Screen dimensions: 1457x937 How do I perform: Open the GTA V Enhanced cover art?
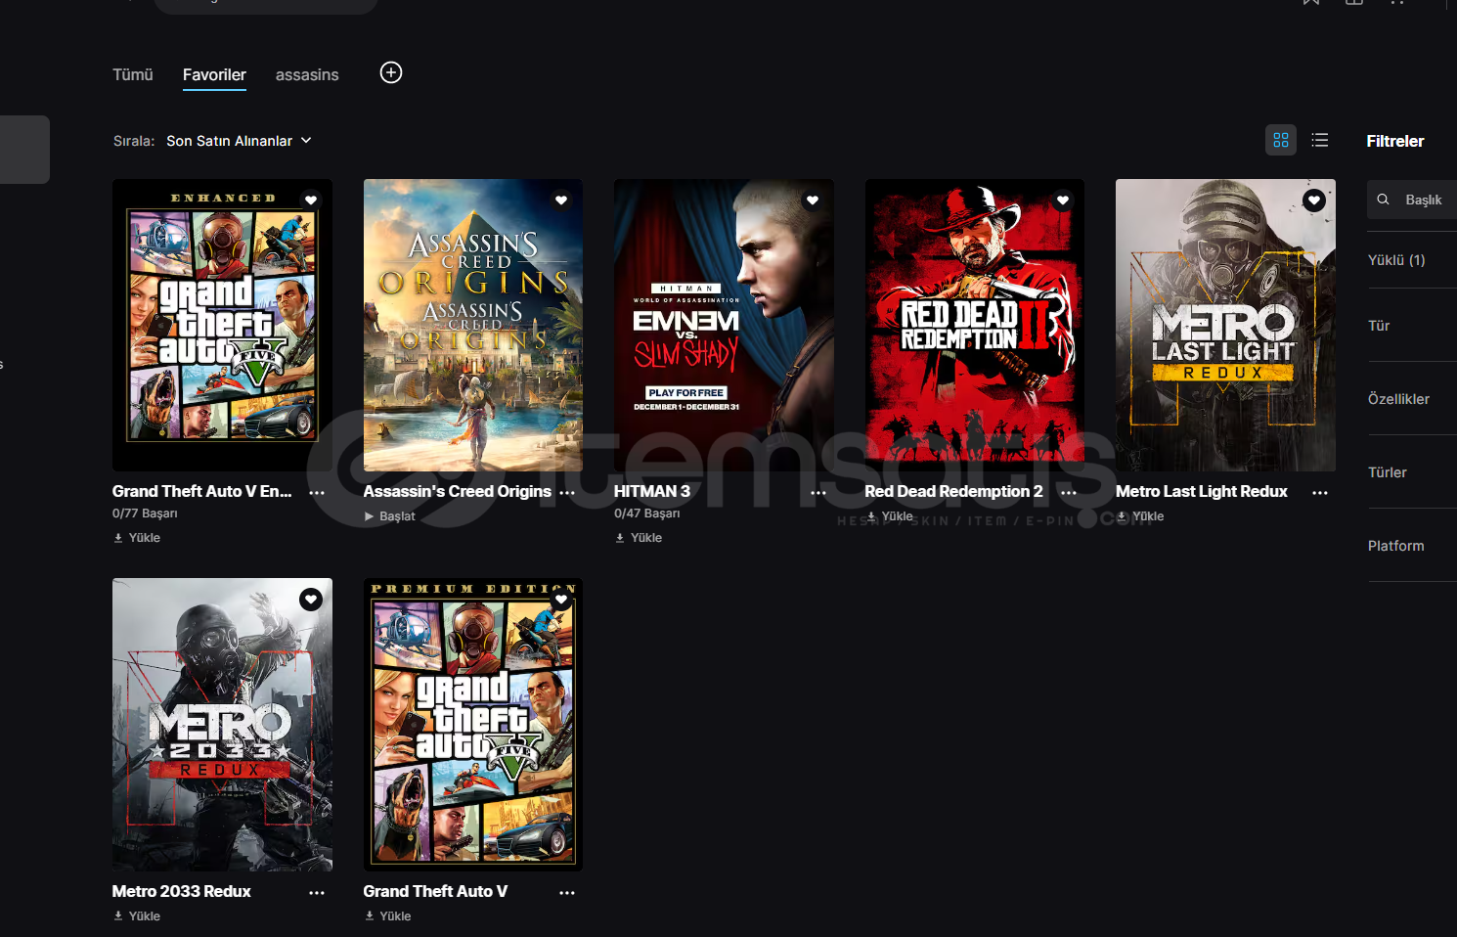click(222, 325)
